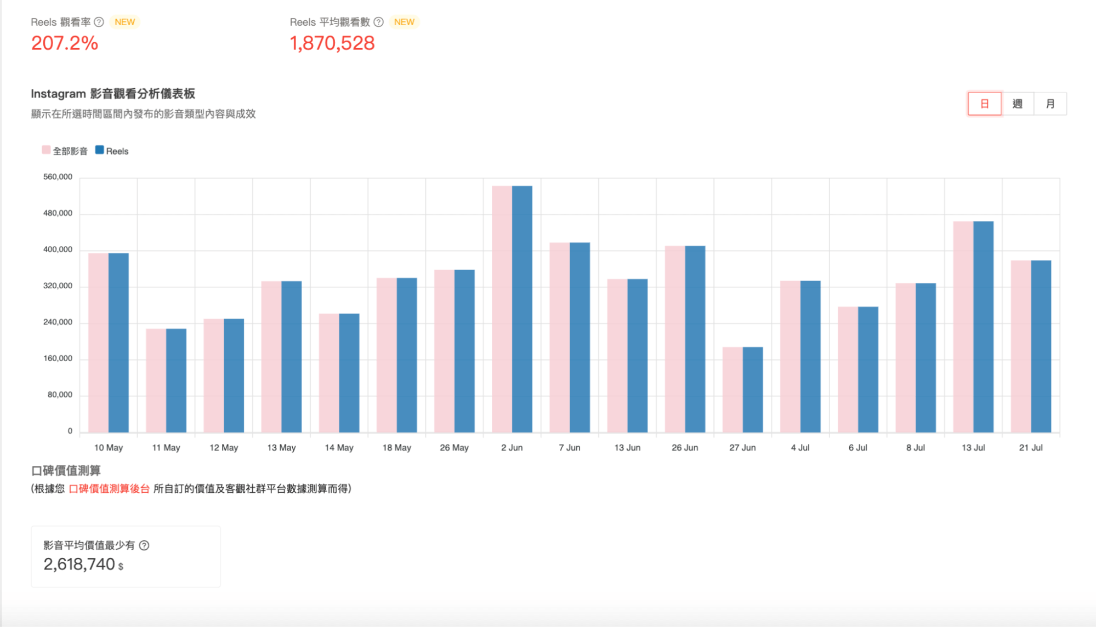This screenshot has width=1096, height=627.
Task: Click the NEW badge beside Reels 平均觀看數
Action: click(x=404, y=22)
